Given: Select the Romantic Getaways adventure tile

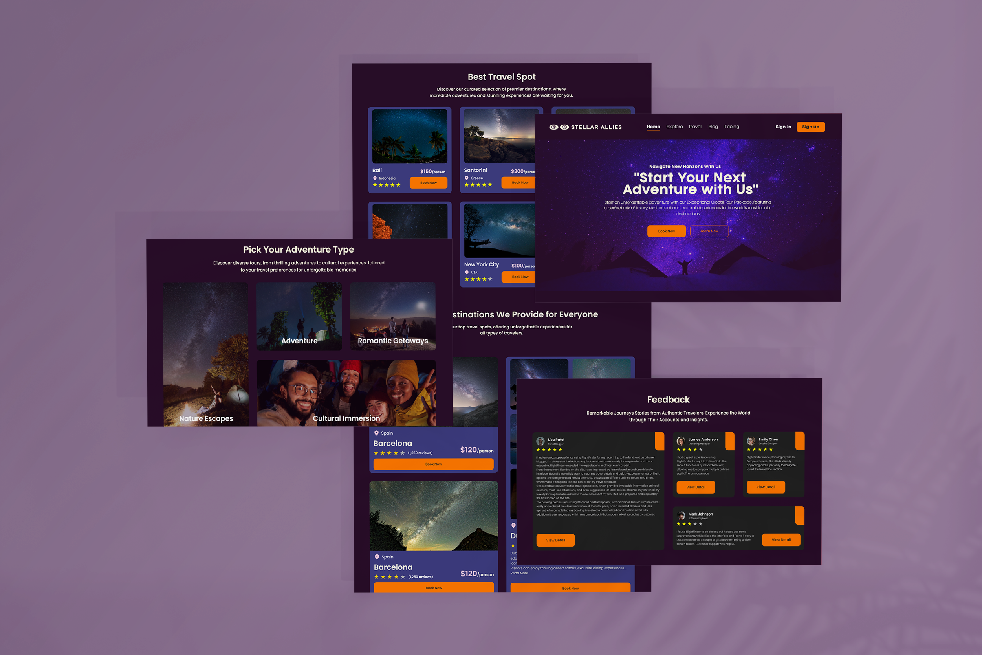Looking at the screenshot, I should point(392,316).
